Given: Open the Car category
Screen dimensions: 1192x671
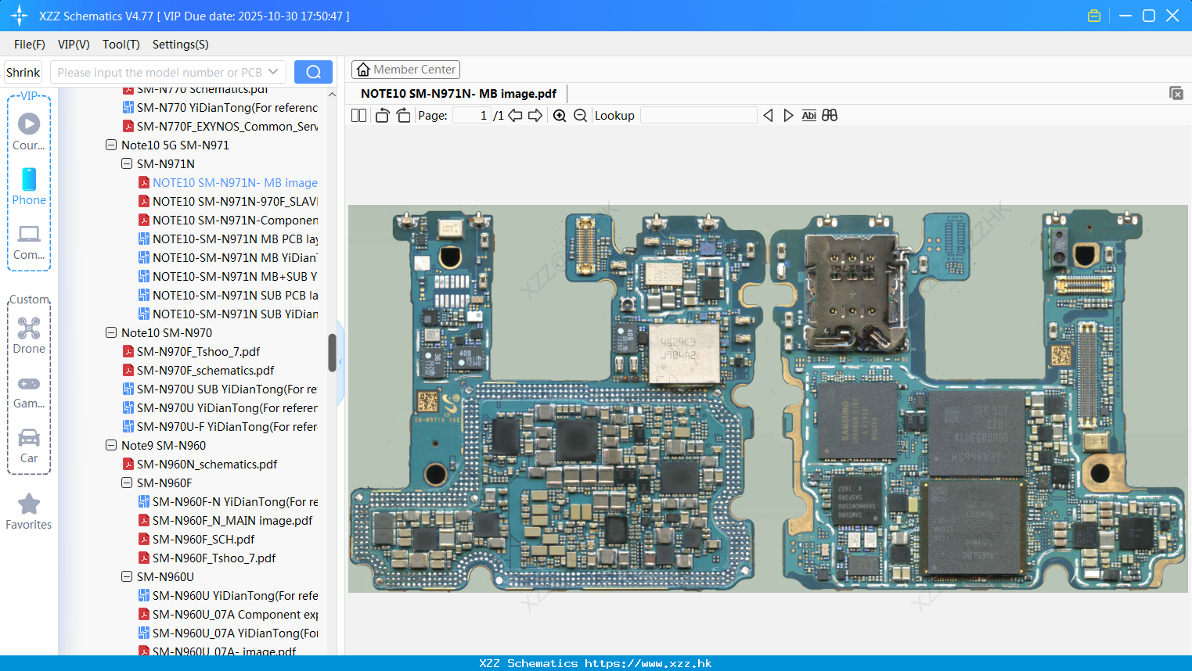Looking at the screenshot, I should click(x=29, y=446).
